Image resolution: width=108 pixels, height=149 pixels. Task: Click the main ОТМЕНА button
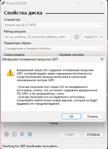(93, 135)
